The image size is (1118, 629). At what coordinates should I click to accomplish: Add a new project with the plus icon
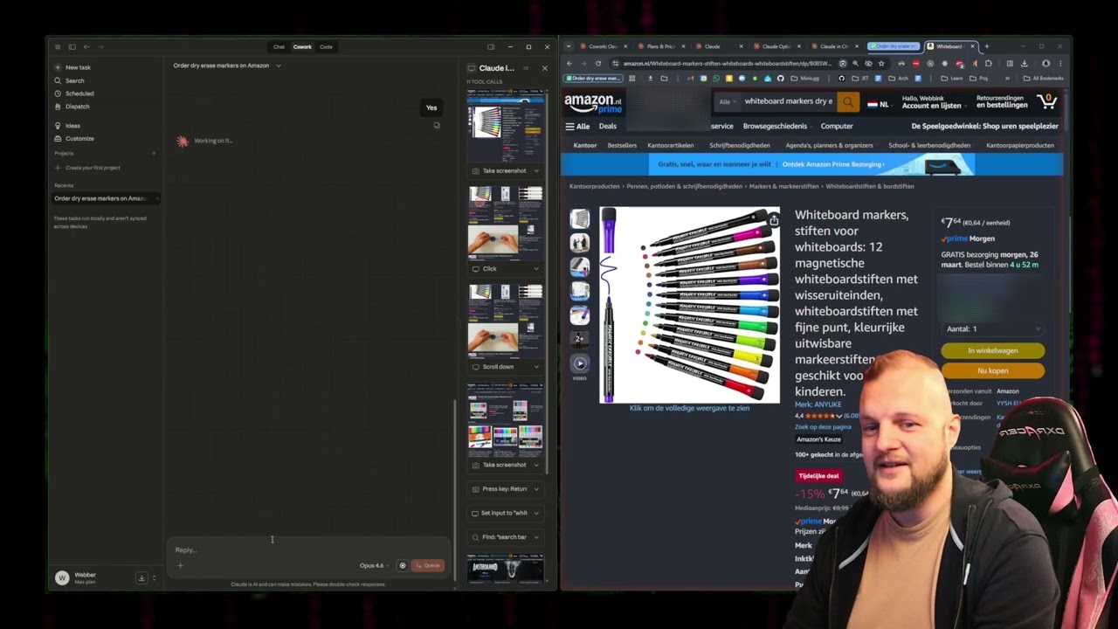(154, 154)
